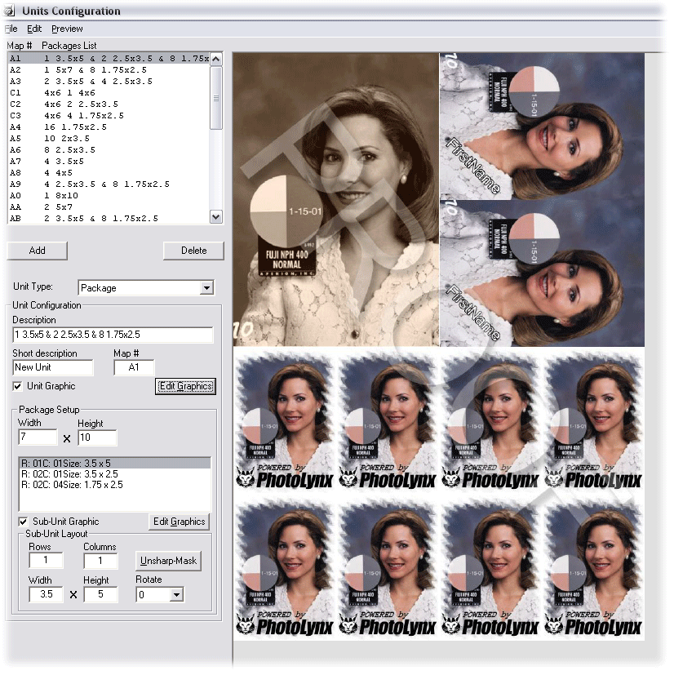
Task: Click the Packages List scroll down arrow
Action: tap(216, 217)
